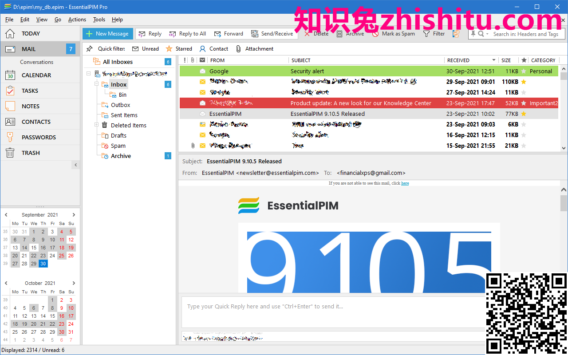Click Reply to All in toolbar
The width and height of the screenshot is (568, 355).
tap(187, 34)
